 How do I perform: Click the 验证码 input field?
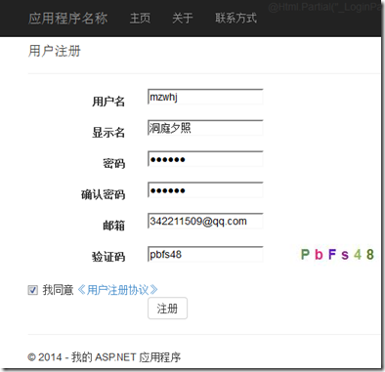click(205, 254)
